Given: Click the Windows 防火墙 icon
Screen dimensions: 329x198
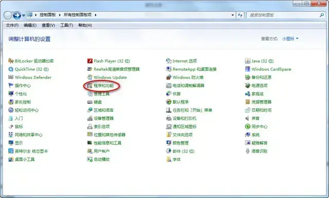Looking at the screenshot, I should [x=169, y=77].
